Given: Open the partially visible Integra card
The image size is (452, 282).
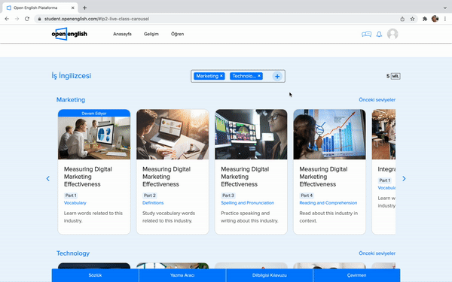Looking at the screenshot, I should click(x=383, y=171).
